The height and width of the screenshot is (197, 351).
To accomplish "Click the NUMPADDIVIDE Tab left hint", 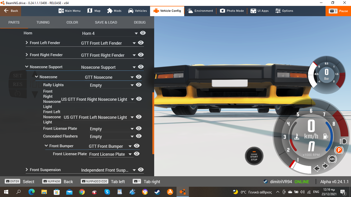I will 103,182.
